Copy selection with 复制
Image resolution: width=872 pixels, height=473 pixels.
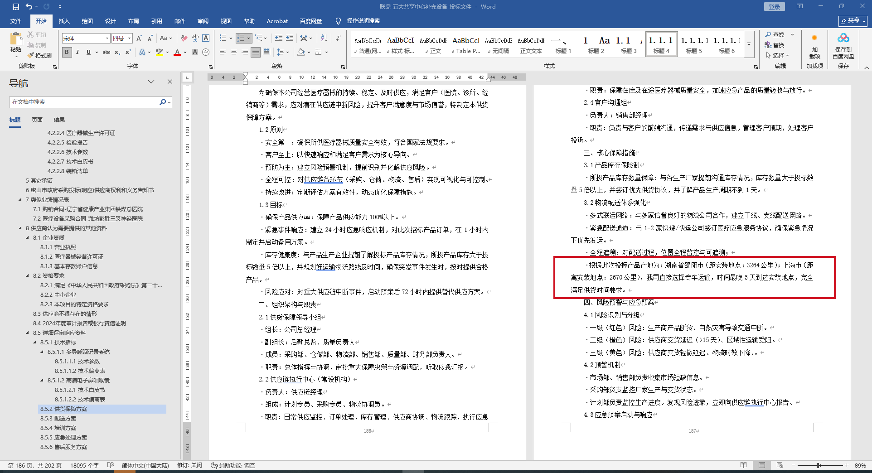pyautogui.click(x=37, y=45)
